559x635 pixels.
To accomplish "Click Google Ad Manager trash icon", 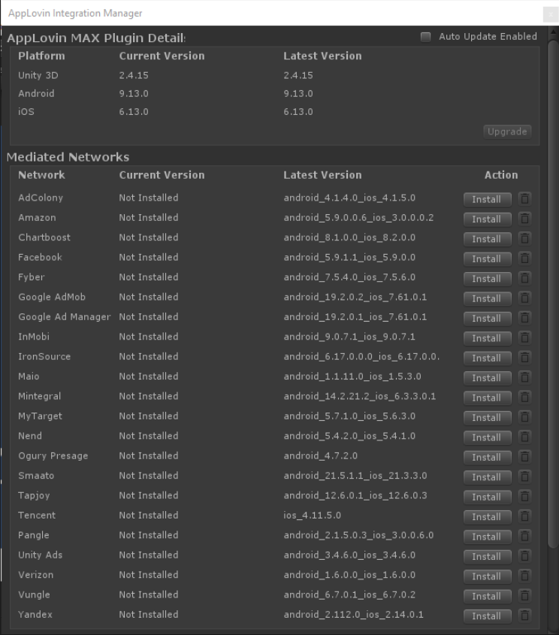I will pos(524,318).
